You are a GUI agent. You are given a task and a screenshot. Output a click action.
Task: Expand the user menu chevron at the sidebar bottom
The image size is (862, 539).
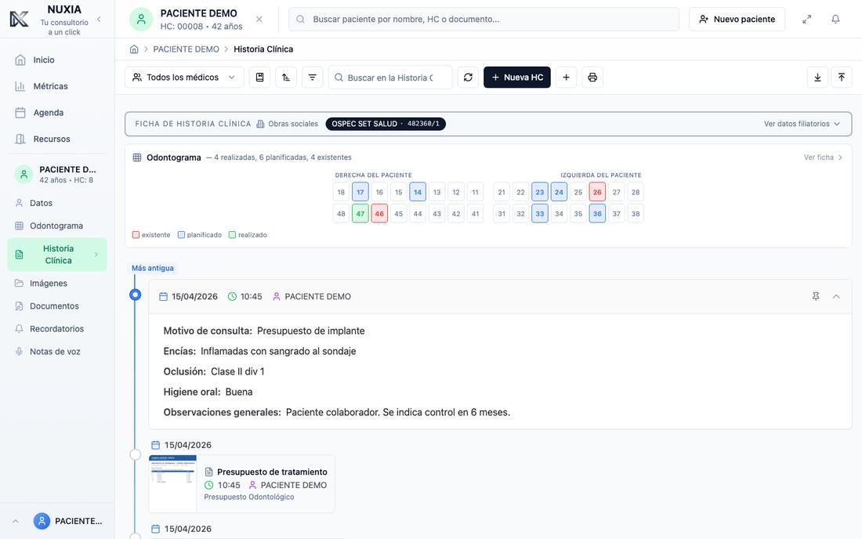coord(16,521)
